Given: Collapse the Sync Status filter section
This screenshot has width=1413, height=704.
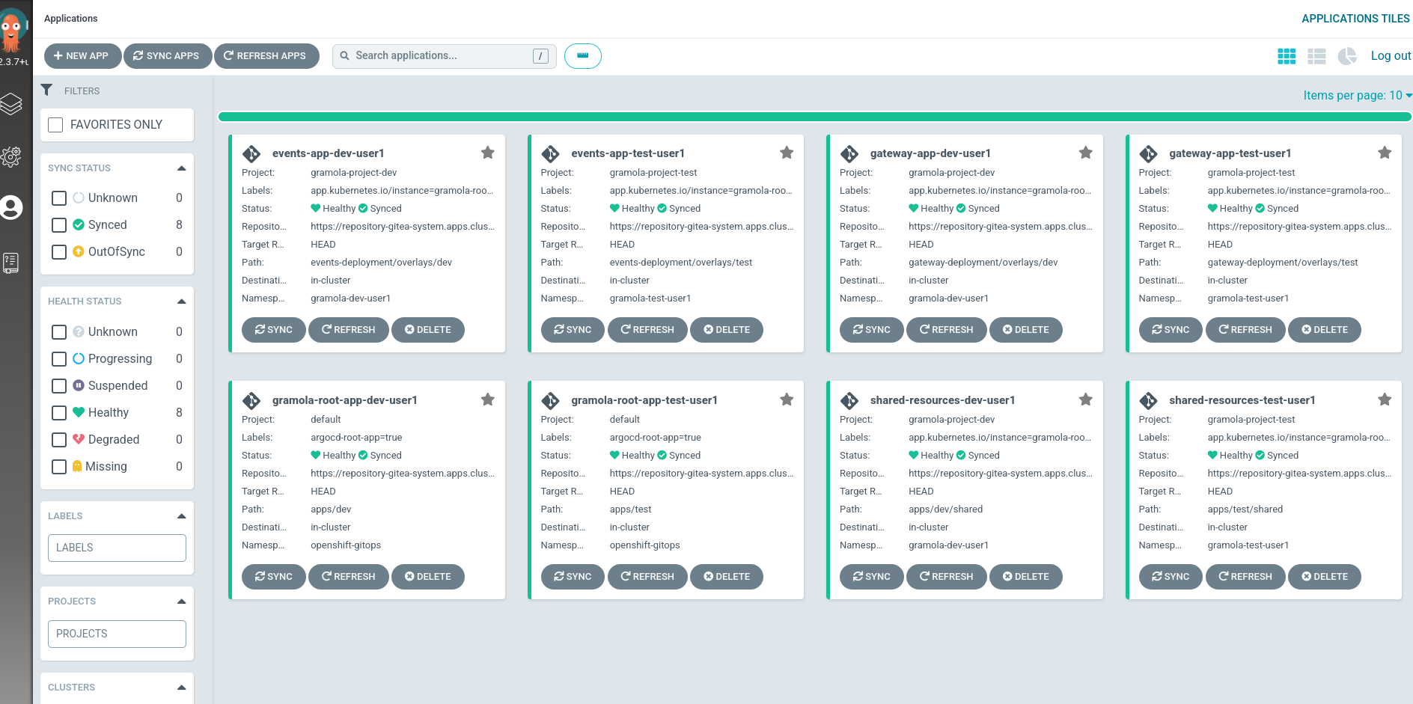Looking at the screenshot, I should [x=181, y=168].
